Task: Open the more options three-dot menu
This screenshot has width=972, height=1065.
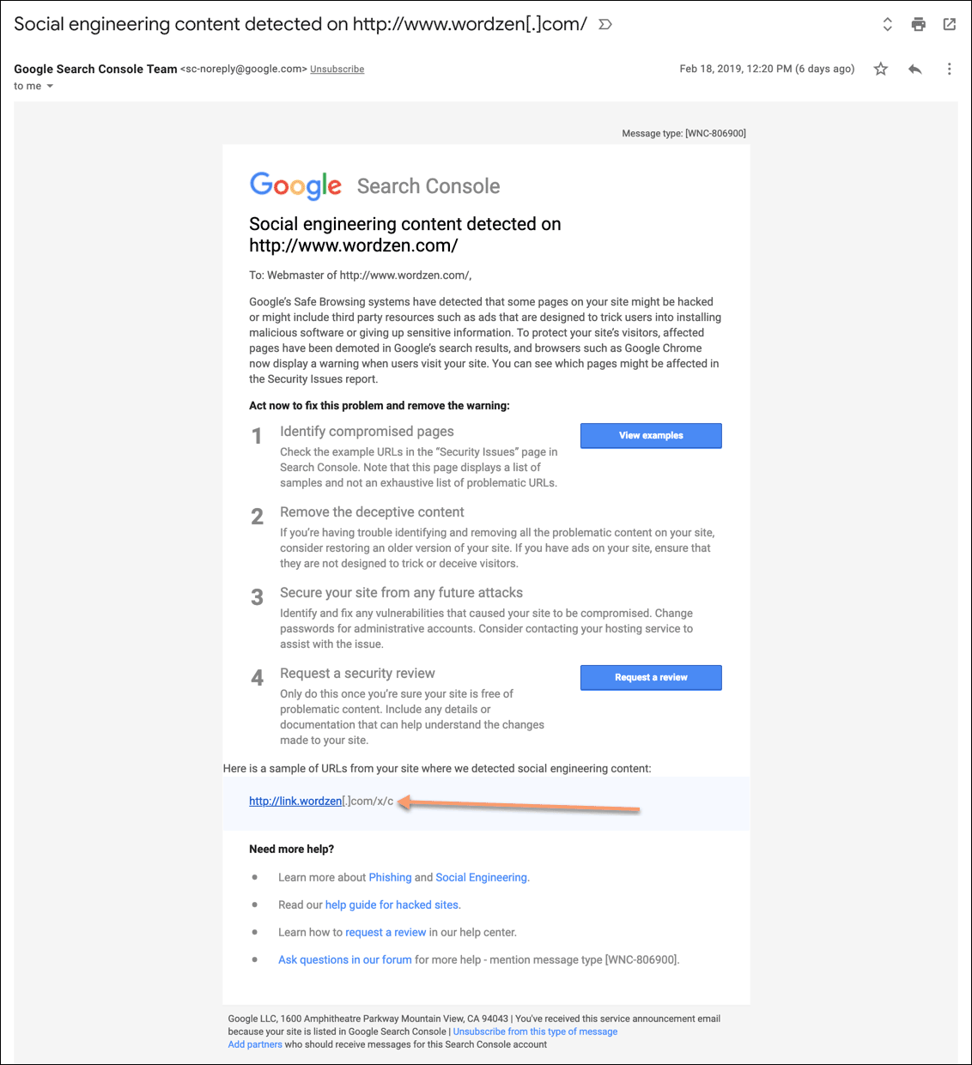Action: click(949, 70)
